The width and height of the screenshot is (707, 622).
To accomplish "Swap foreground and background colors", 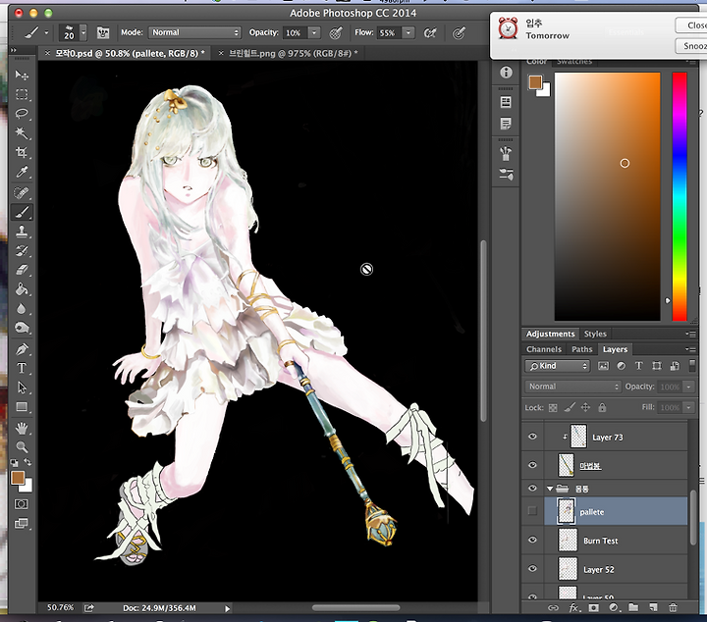I will (x=27, y=462).
